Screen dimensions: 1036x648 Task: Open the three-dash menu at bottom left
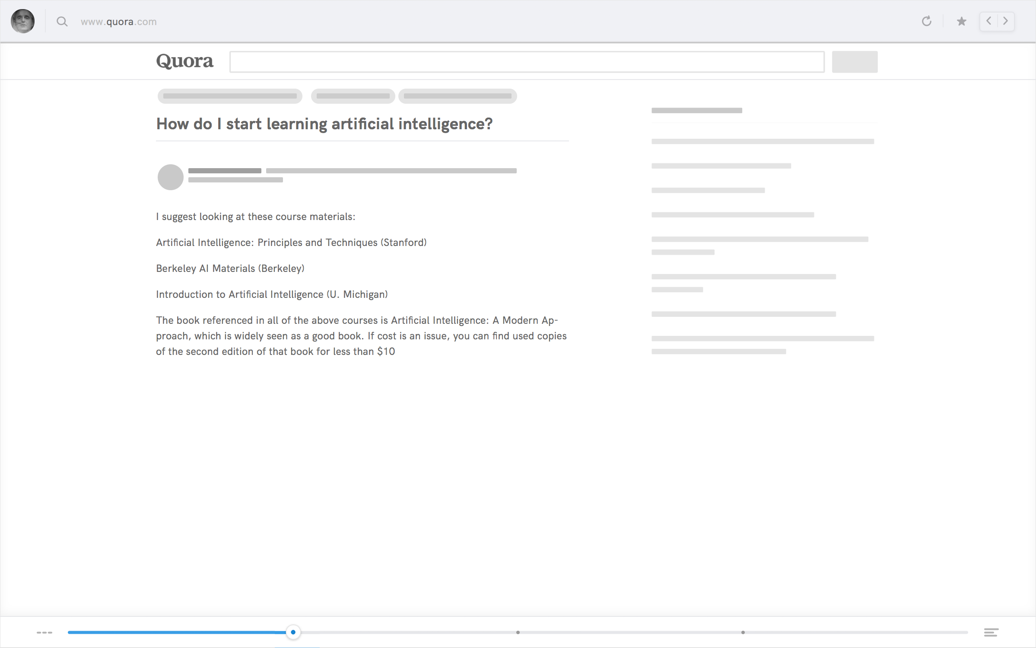pyautogui.click(x=44, y=632)
